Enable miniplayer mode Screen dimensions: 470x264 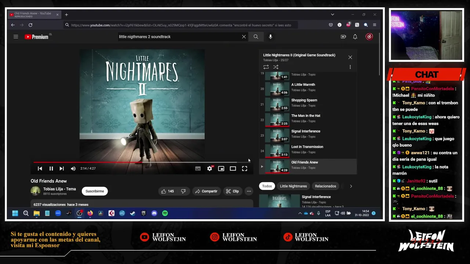(221, 169)
